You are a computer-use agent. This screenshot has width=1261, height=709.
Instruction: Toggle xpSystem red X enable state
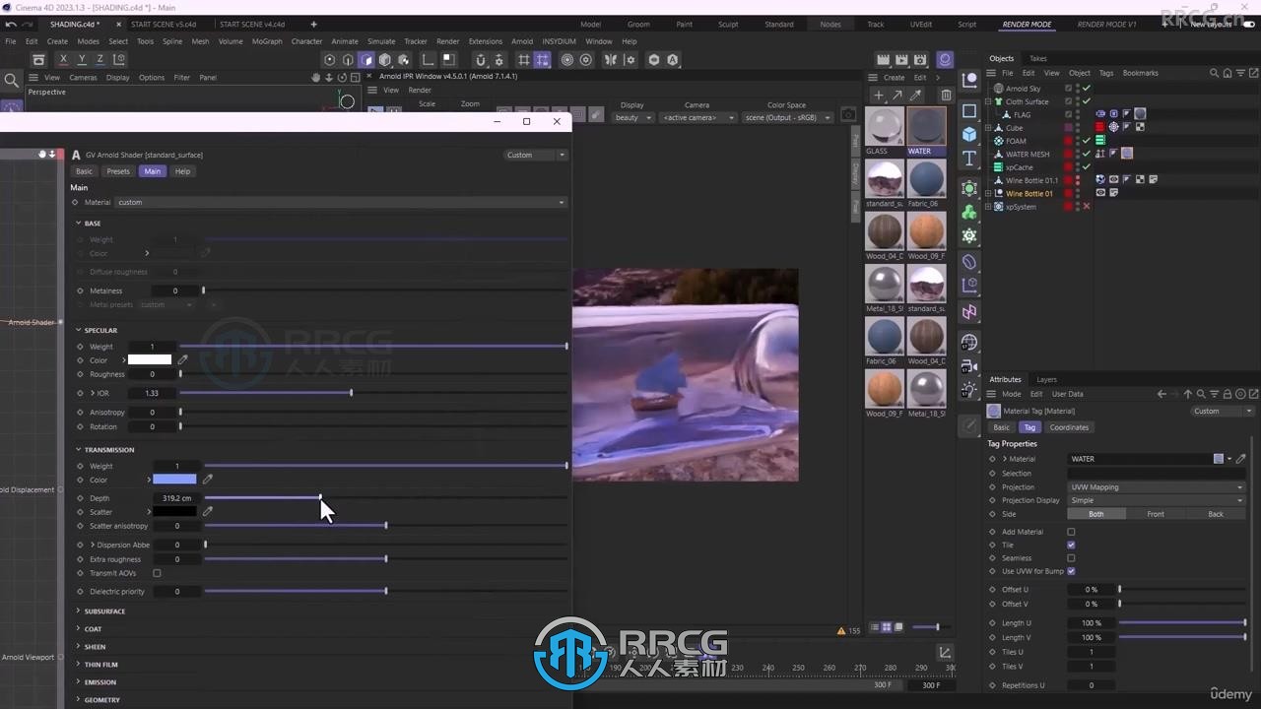1087,207
